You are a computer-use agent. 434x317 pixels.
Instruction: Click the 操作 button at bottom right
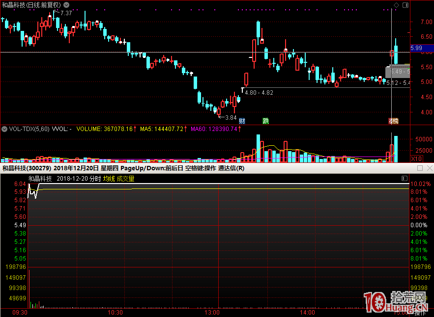(420, 314)
